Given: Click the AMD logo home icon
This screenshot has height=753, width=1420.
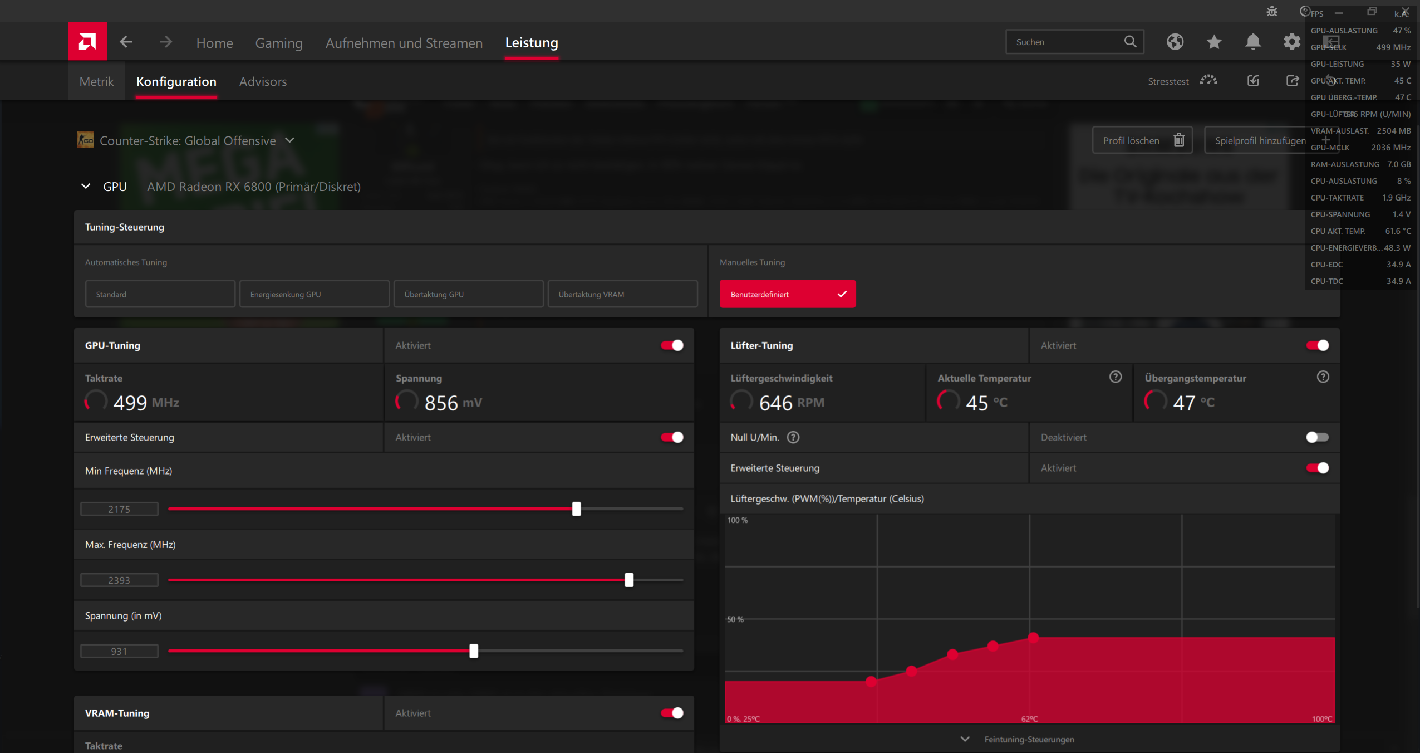Looking at the screenshot, I should (87, 41).
